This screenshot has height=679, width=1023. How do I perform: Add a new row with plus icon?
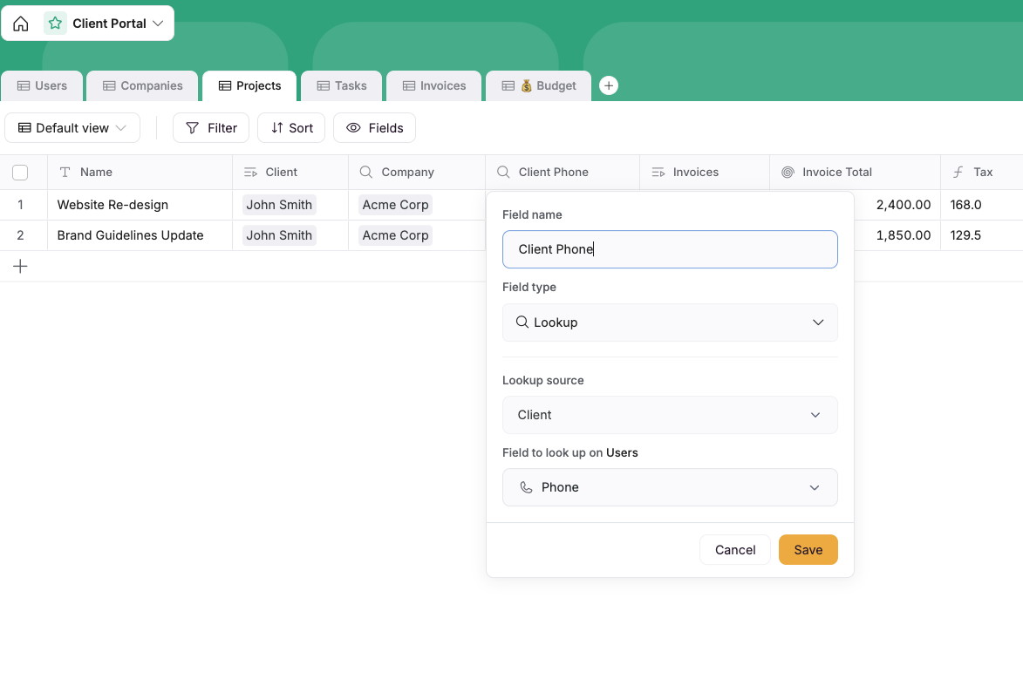(x=20, y=266)
